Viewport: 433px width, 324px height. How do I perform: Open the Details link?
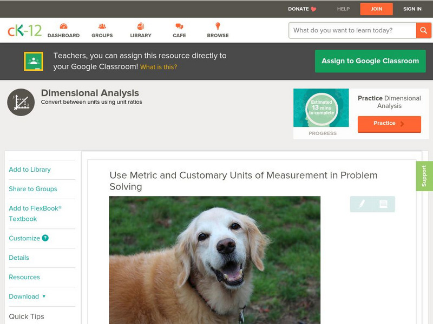click(19, 258)
